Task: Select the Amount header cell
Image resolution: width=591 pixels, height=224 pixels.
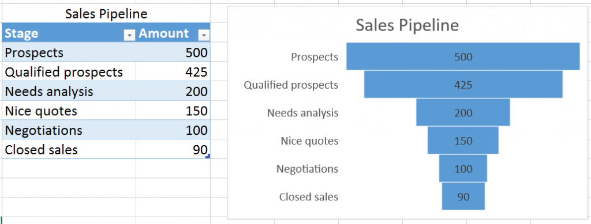Action: [173, 33]
